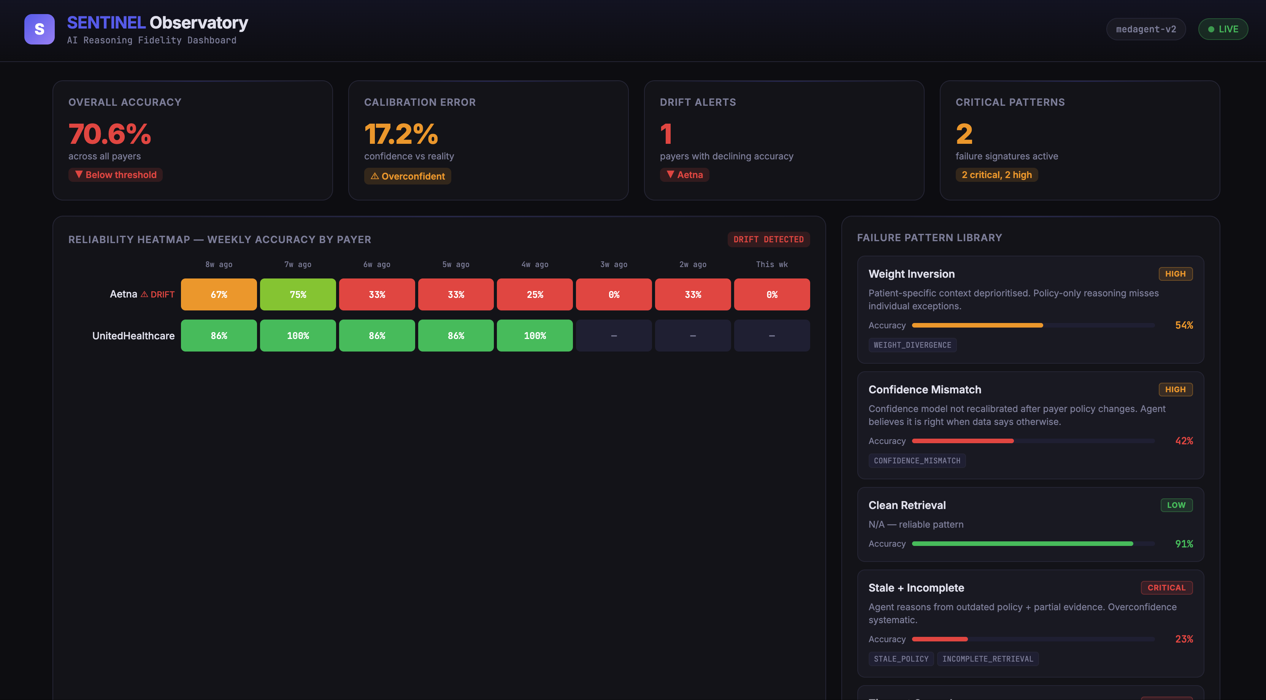1266x700 pixels.
Task: Click the WEIGHT_DIVERGENCE tag
Action: click(913, 345)
